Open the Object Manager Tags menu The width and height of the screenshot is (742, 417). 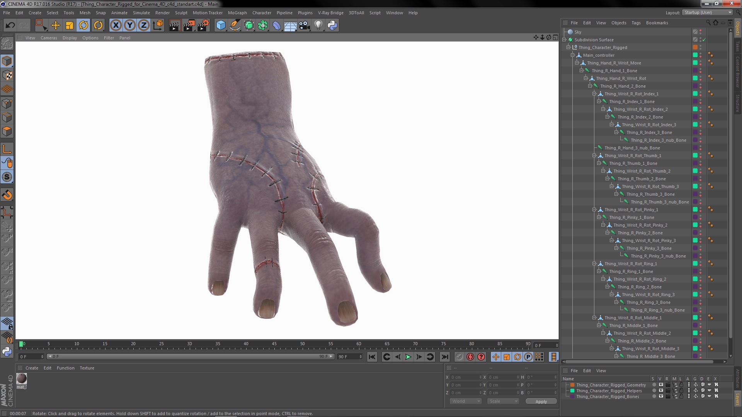(x=636, y=23)
